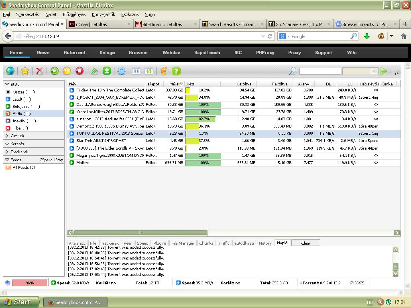Switch to the File Manager tab
Viewport: 411px width, 308px height.
(x=183, y=243)
